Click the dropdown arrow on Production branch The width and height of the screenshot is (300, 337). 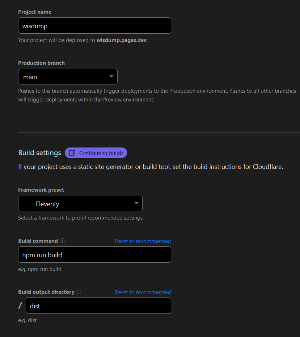click(112, 76)
